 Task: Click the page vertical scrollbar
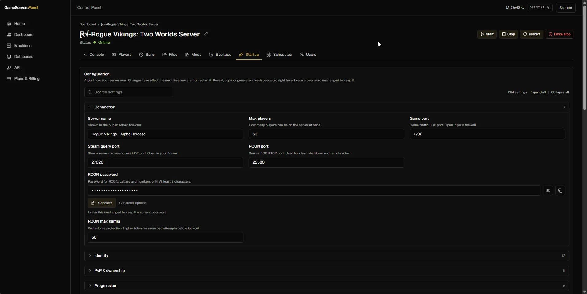click(x=585, y=58)
